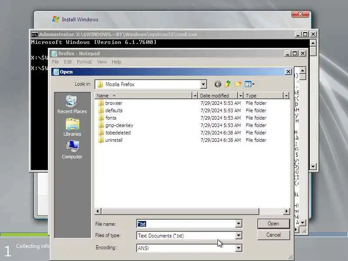This screenshot has height=261, width=348.
Task: Click the file list horizontal scrollbar
Action: coord(180,211)
